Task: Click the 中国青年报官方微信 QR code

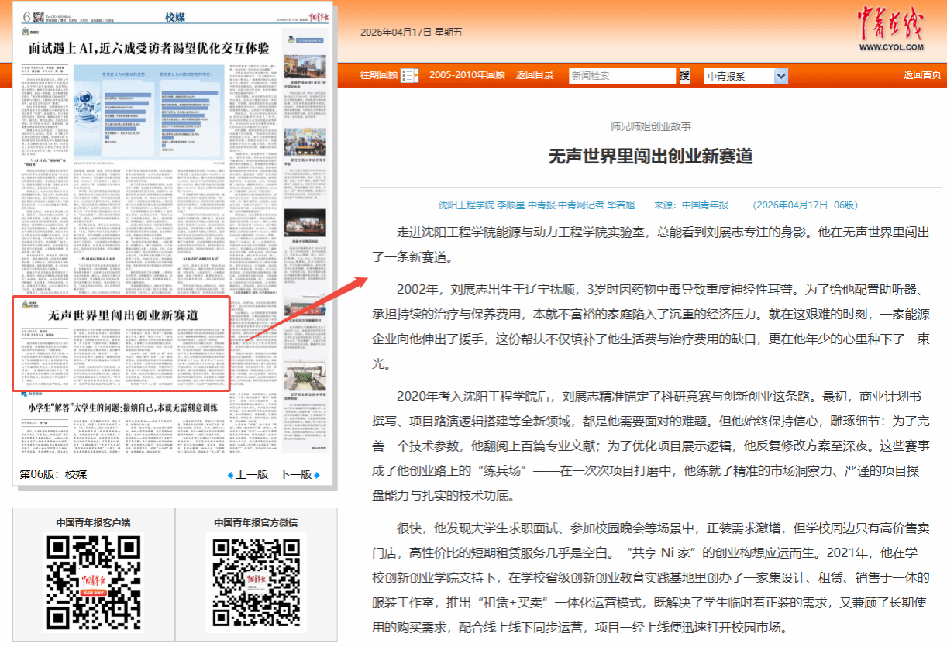Action: click(x=256, y=582)
